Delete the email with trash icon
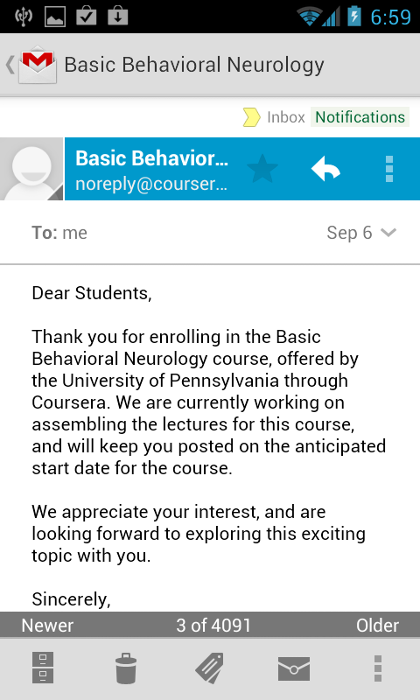420x700 pixels. click(x=126, y=668)
